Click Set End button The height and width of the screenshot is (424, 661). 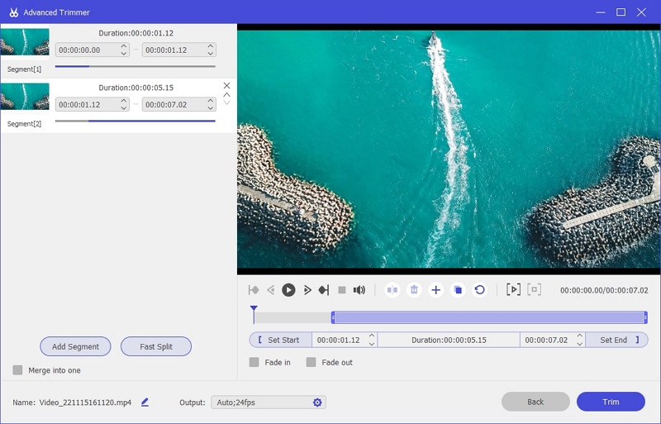616,340
